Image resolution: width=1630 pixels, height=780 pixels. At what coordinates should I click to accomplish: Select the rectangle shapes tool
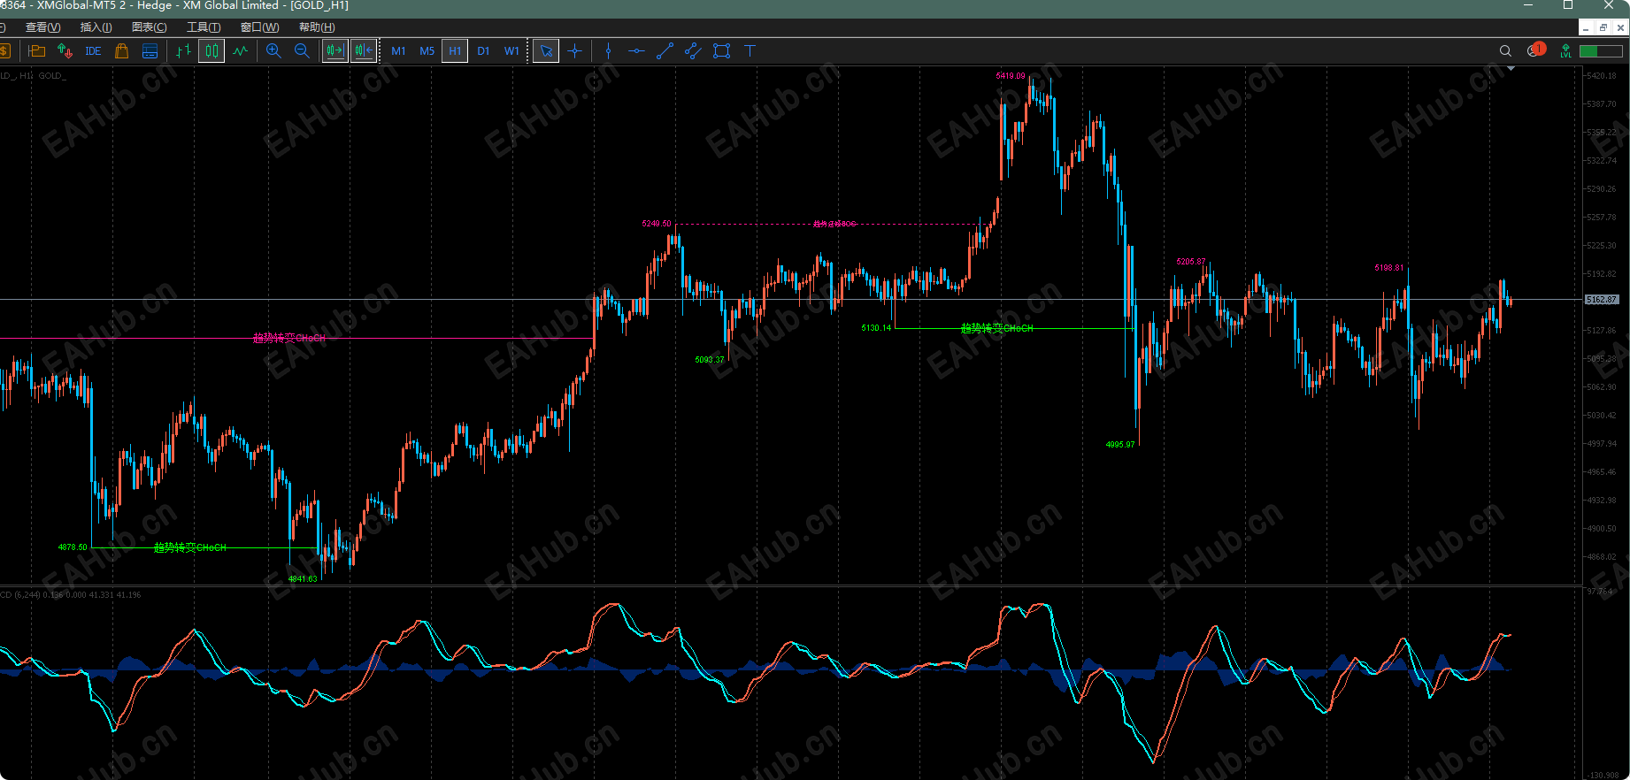(722, 51)
